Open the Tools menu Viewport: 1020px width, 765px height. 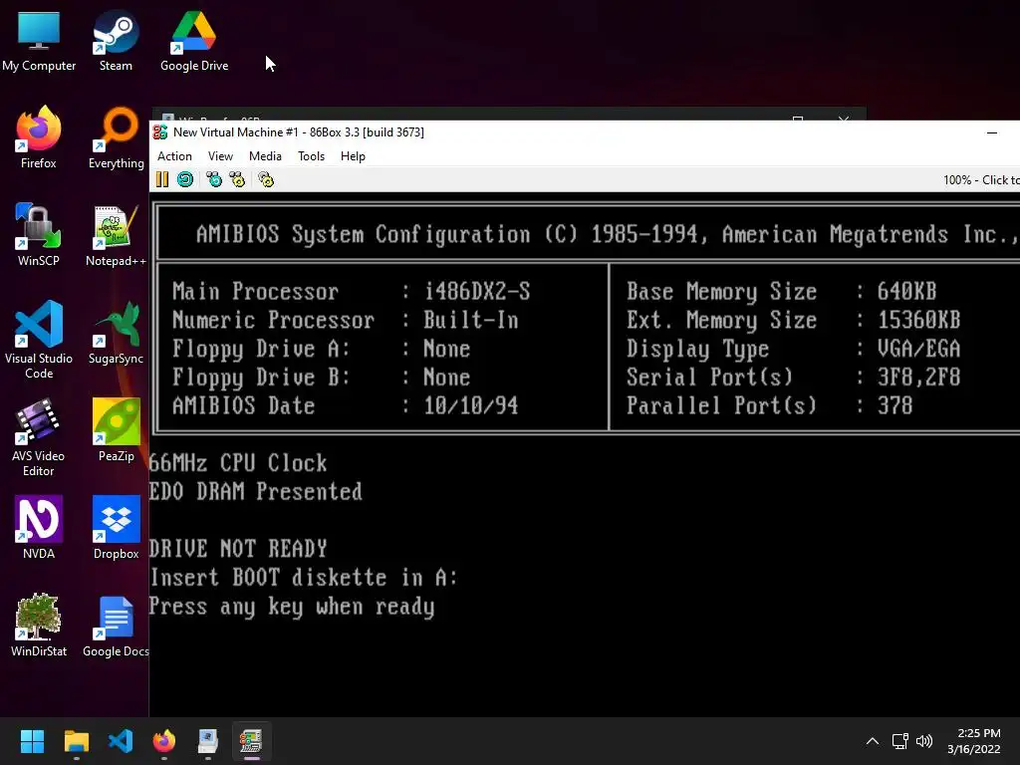(311, 156)
